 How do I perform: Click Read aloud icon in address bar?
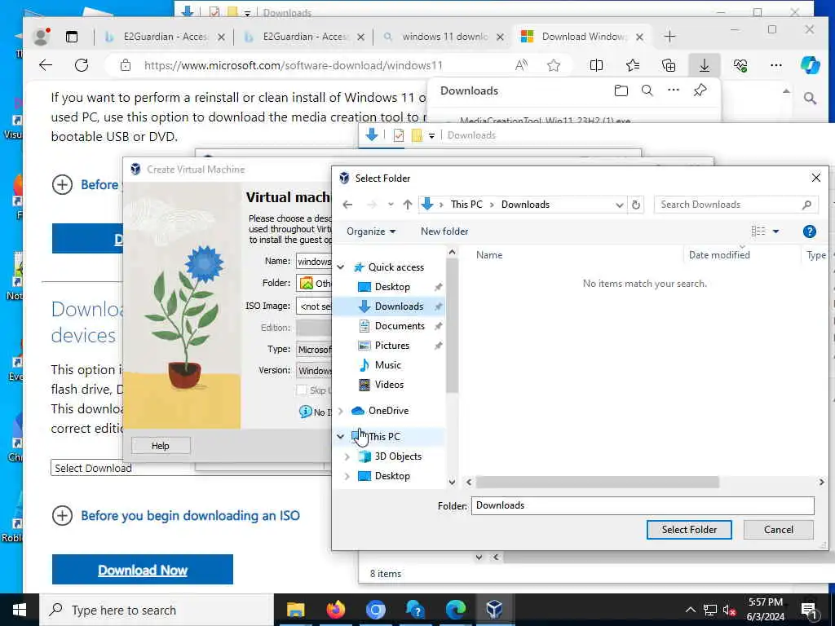(x=521, y=65)
